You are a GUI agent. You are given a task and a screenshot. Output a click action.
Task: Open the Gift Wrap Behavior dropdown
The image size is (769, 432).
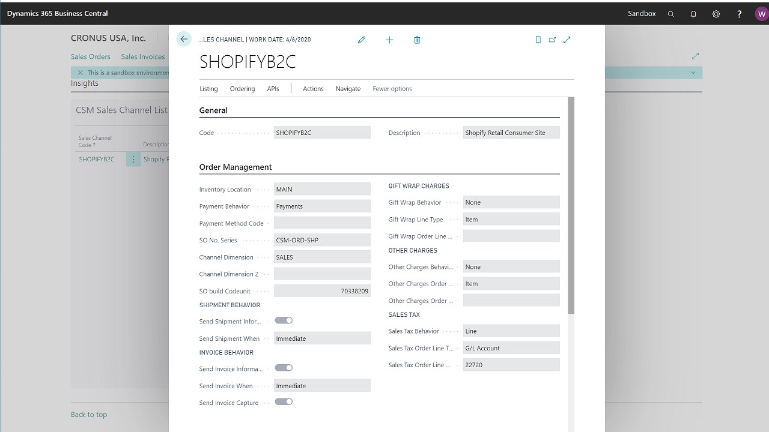coord(511,202)
